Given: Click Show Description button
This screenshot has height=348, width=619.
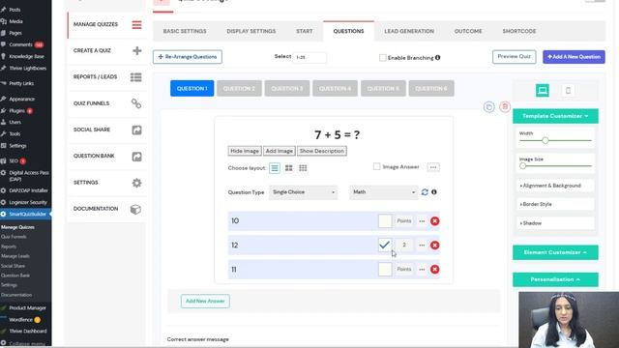Looking at the screenshot, I should click(322, 151).
